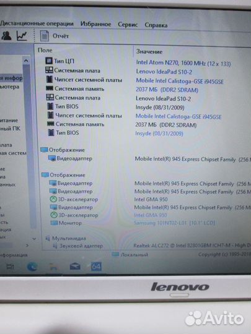Select the Звуковой адаптер row icon
Viewport: 251px width, 334px height.
click(x=55, y=246)
